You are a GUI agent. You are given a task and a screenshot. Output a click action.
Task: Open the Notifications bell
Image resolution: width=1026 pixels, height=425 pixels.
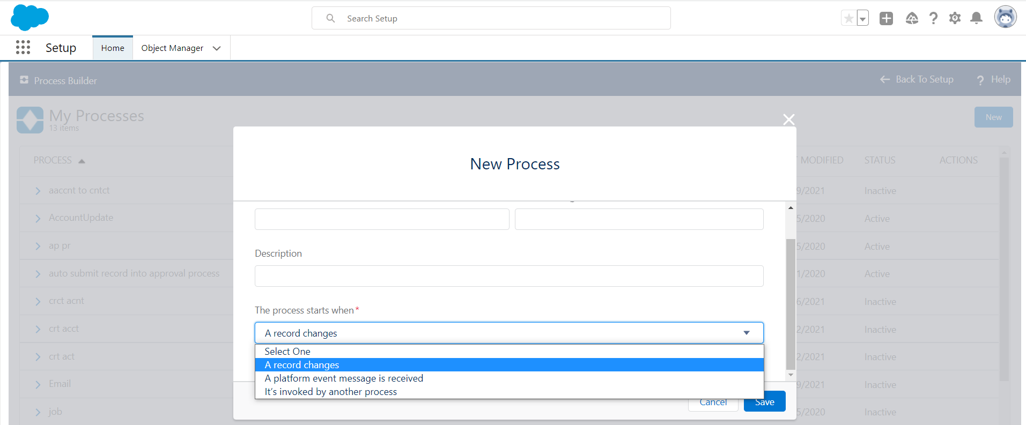click(x=977, y=19)
